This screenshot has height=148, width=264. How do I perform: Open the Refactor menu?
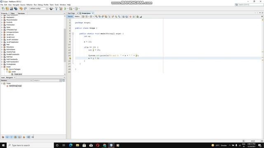[29, 5]
